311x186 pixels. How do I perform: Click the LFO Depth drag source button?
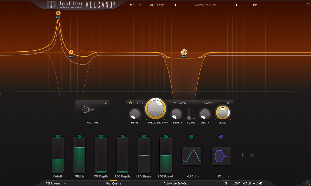coord(123,136)
